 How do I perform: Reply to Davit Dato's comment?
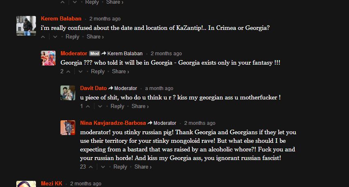point(117,106)
